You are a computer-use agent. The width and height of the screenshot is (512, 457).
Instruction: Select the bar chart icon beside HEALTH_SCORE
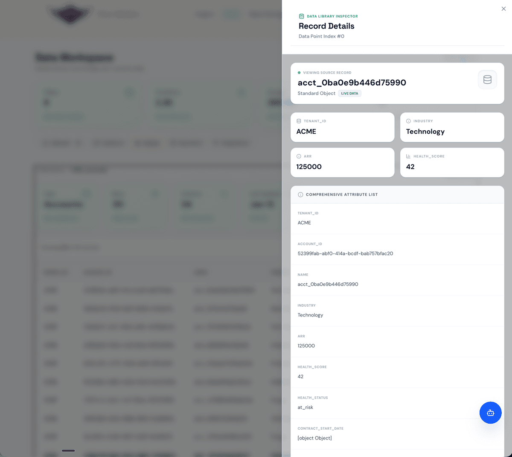pos(408,156)
